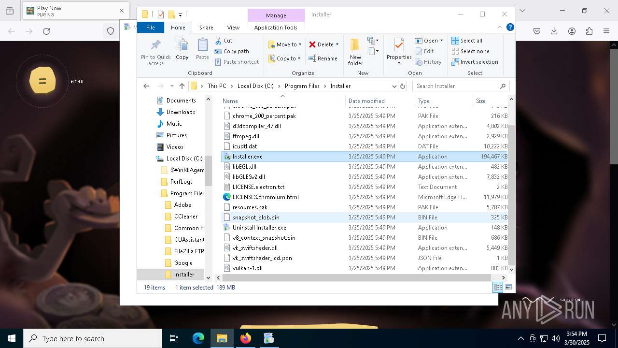Image resolution: width=618 pixels, height=348 pixels.
Task: Open Firefox from the taskbar
Action: pos(245,338)
